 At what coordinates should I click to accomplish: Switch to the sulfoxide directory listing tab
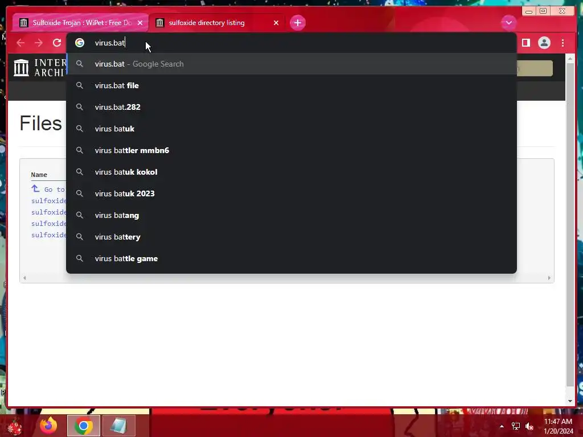point(216,23)
